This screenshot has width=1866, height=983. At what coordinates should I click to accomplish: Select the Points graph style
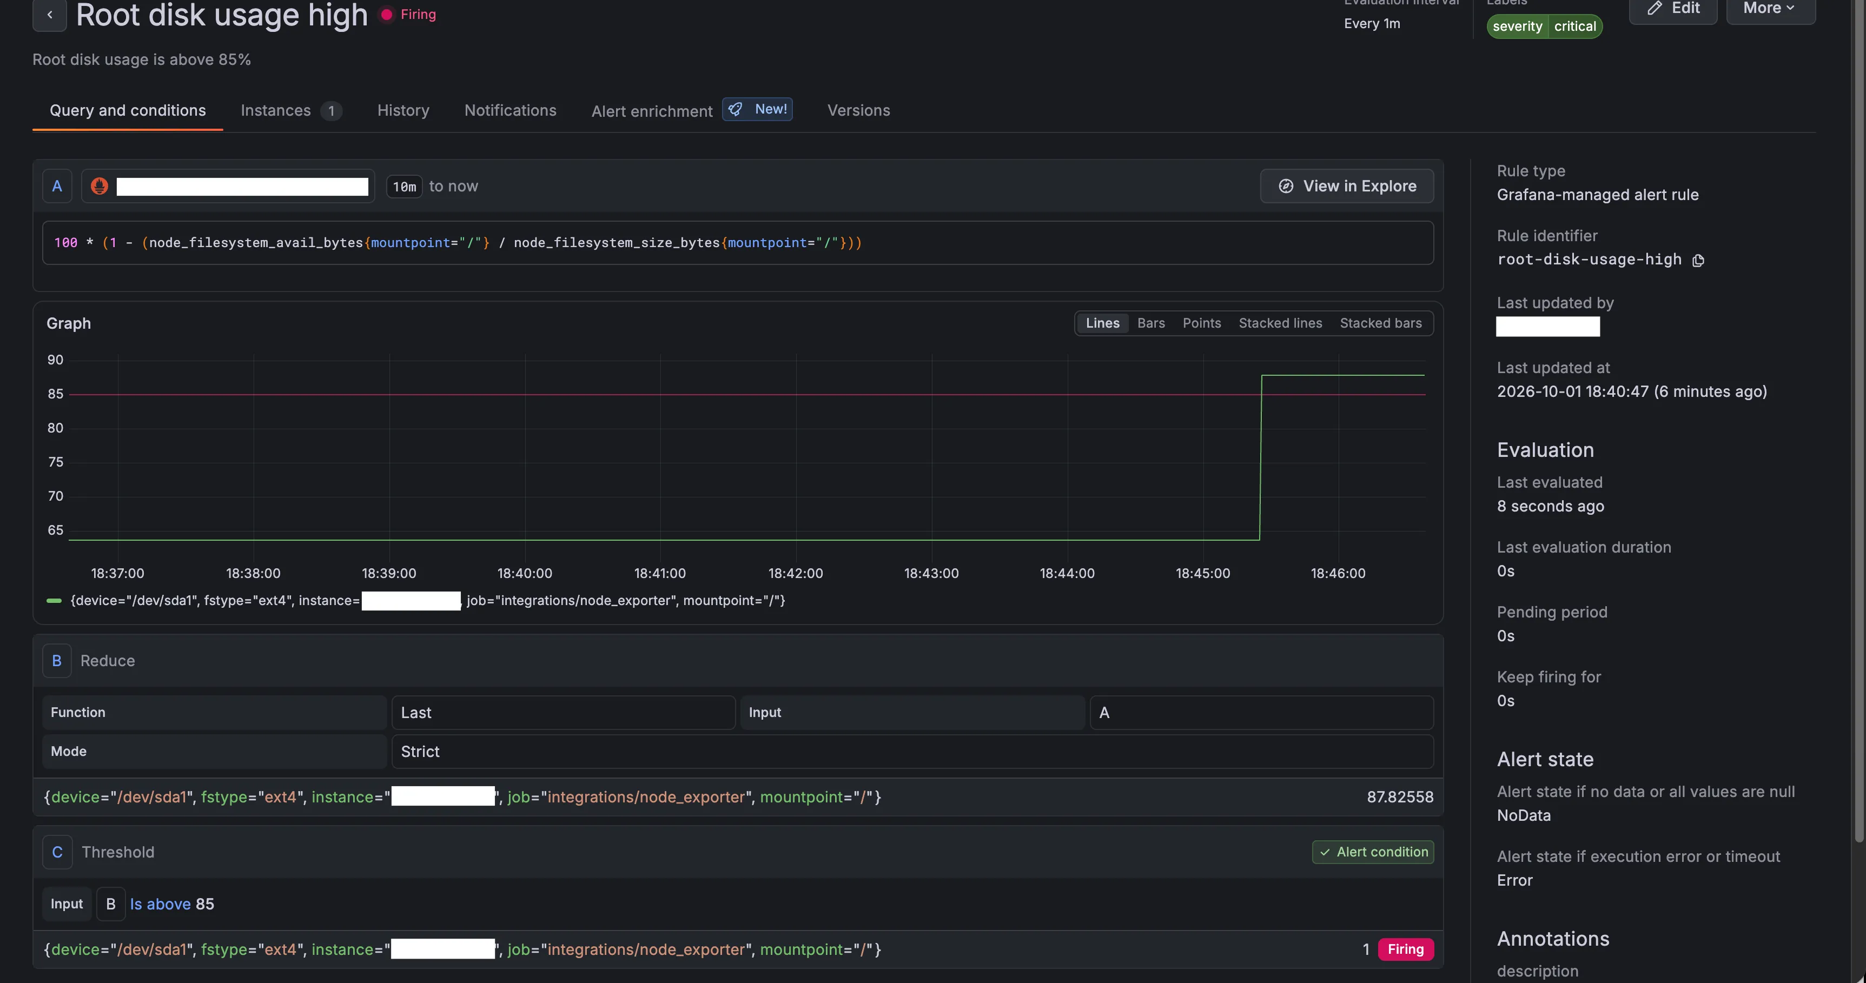[1202, 323]
